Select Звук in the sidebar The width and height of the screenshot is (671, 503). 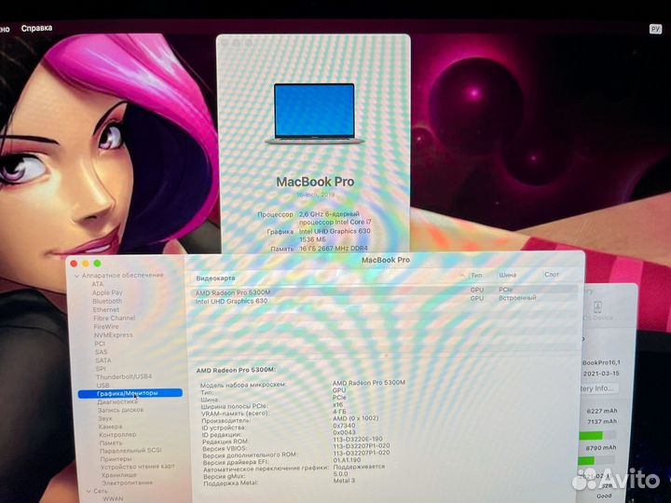click(104, 418)
